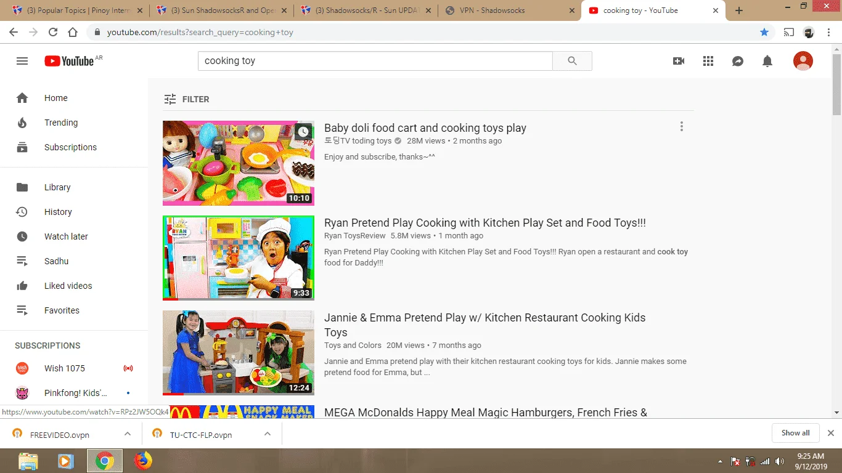Visit the toding toys channel
842x473 pixels.
coord(358,141)
